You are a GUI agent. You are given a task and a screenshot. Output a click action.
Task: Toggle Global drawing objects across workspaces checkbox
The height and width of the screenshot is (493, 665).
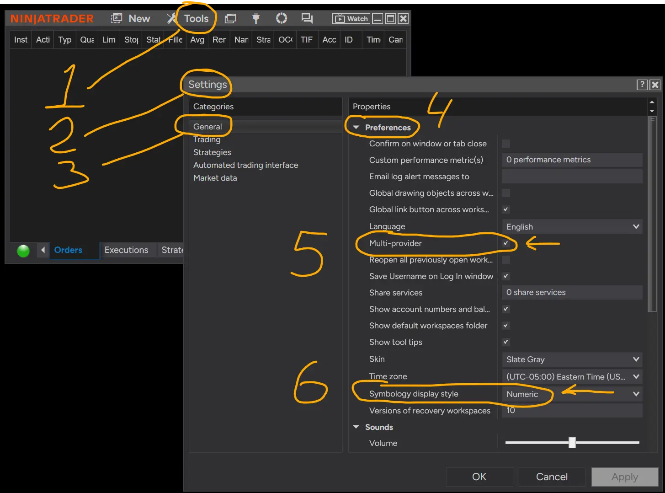pos(506,193)
